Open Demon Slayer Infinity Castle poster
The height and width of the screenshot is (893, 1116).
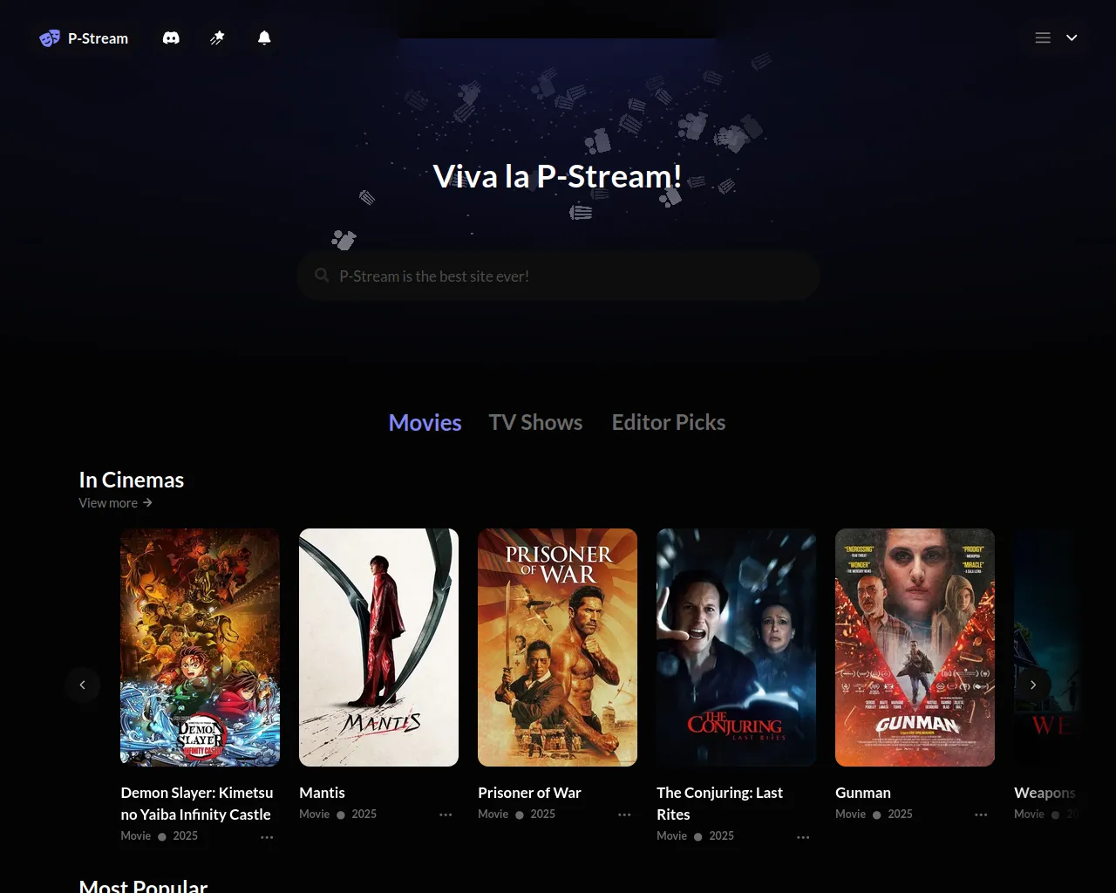coord(200,647)
